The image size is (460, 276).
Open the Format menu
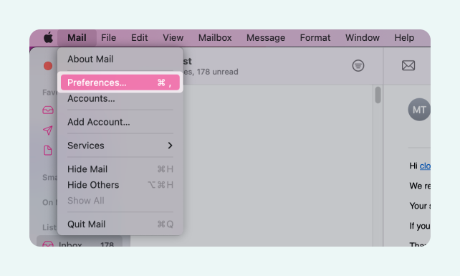[315, 37]
